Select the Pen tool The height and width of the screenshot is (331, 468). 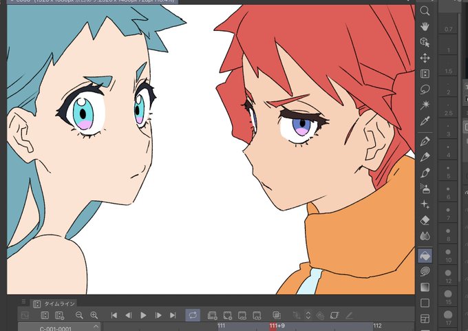[425, 141]
